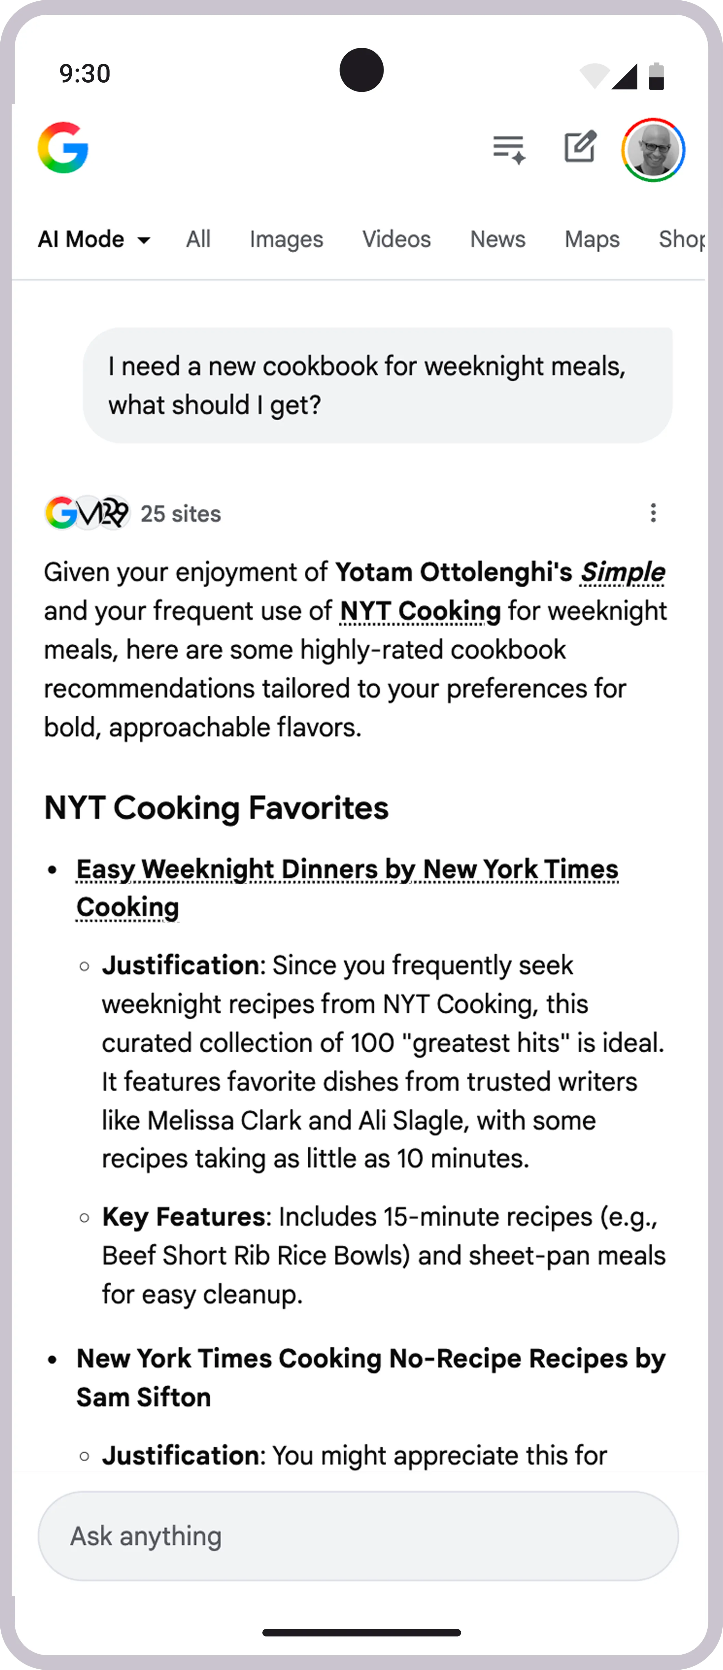723x1670 pixels.
Task: Expand the AI Mode dropdown arrow
Action: 144,240
